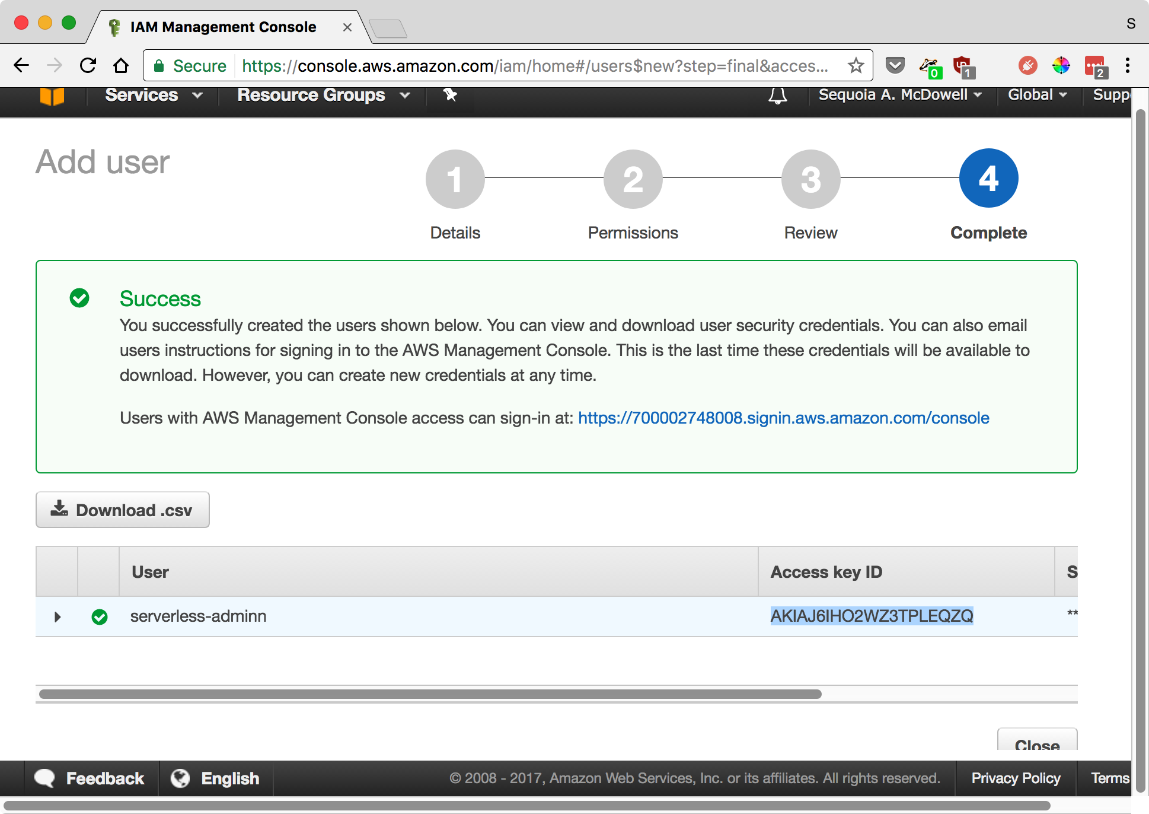Open the console sign-in URL link
Viewport: 1149px width, 814px height.
coord(783,418)
